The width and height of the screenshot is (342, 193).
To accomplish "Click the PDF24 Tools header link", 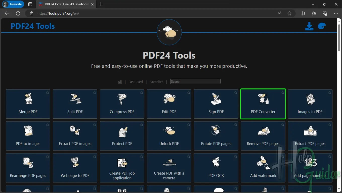I will (33, 26).
